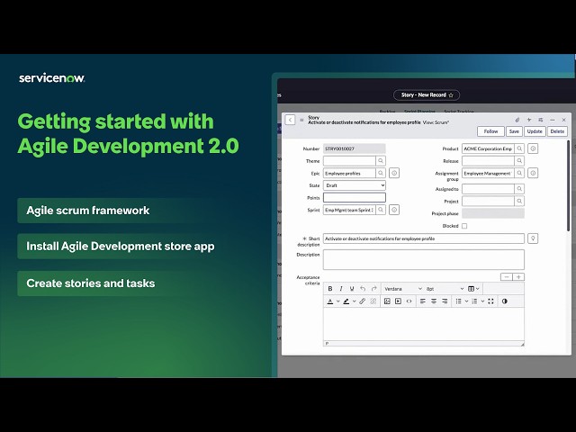Open the table insert dropdown
The height and width of the screenshot is (432, 576).
(473, 289)
